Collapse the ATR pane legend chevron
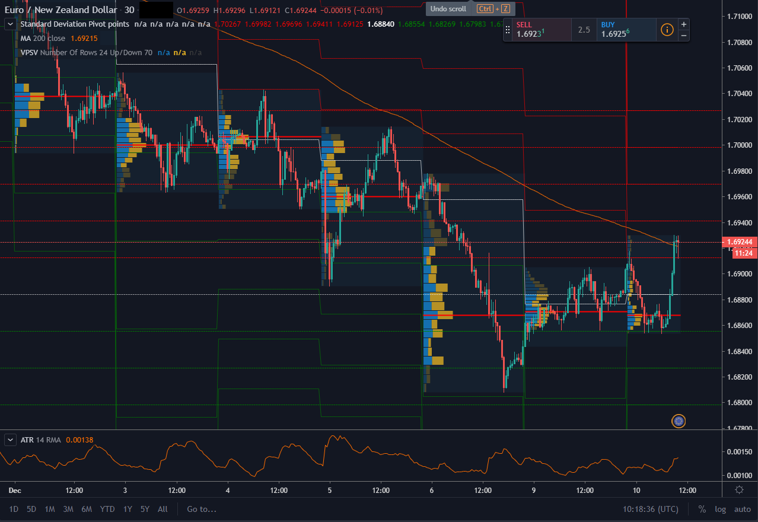This screenshot has height=522, width=758. click(10, 440)
